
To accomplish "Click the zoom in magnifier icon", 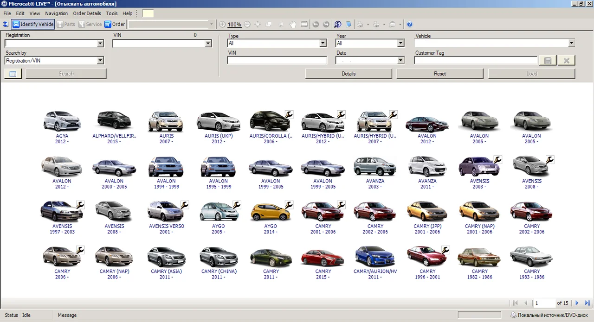I will (x=222, y=25).
